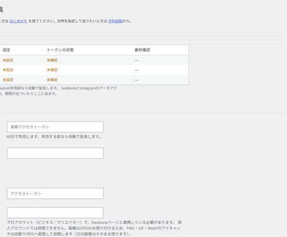The width and height of the screenshot is (287, 237).
Task: Click the 設定 column header
Action: (x=6, y=50)
